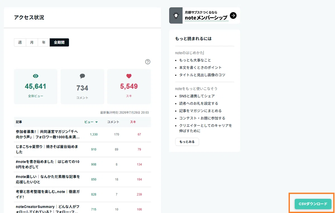Image resolution: width=335 pixels, height=213 pixels.
Task: Click the もっと読まれるには heading
Action: click(193, 39)
